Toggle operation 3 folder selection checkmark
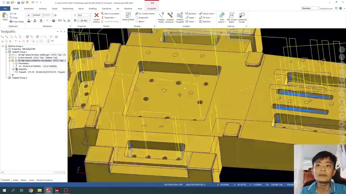The image size is (346, 194). [12, 61]
